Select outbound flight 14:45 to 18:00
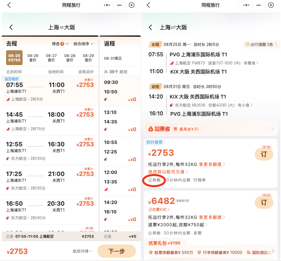Screen dimensions: 281x261 pos(50,121)
